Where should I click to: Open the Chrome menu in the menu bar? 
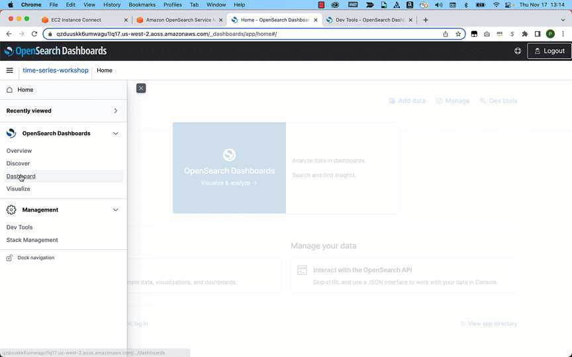31,5
